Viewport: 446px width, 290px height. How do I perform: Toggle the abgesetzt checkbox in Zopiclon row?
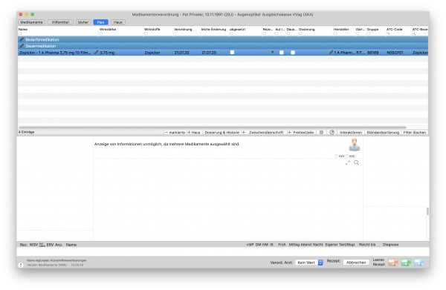[x=232, y=52]
